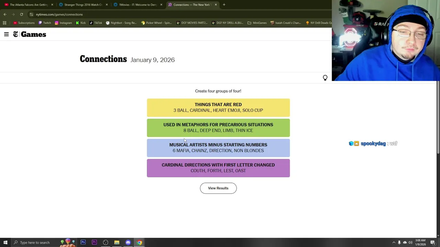440x247 pixels.
Task: Open File Explorer from the taskbar
Action: [x=117, y=243]
